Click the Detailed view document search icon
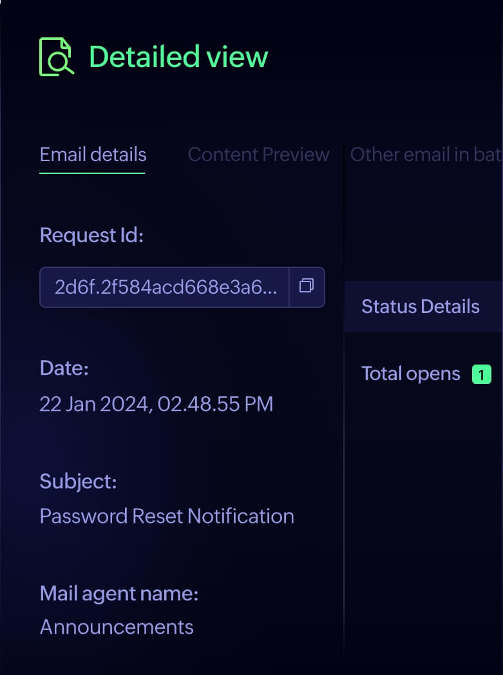503x675 pixels. point(57,57)
